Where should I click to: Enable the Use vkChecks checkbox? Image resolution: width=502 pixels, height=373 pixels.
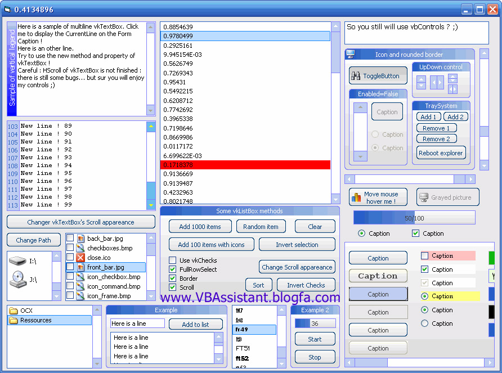pyautogui.click(x=173, y=260)
